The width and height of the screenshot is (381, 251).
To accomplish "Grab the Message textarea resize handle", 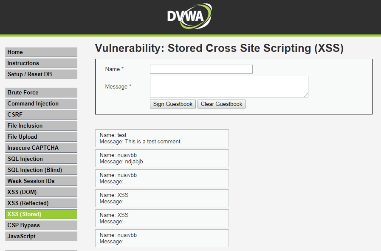I will point(306,95).
